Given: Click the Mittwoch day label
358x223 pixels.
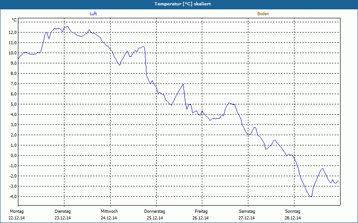Looking at the screenshot, I should pyautogui.click(x=109, y=211).
